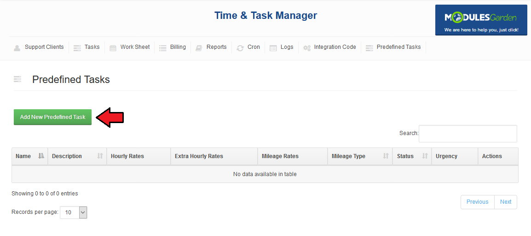Screen dimensions: 531x236
Task: Sort by Status column sort icon
Action: [425, 156]
